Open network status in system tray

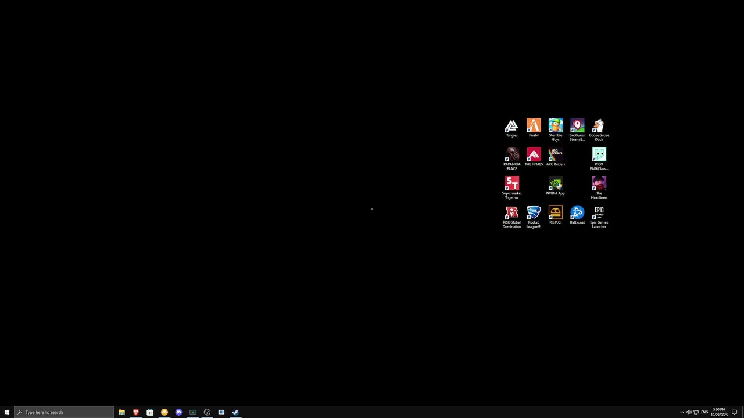click(696, 412)
